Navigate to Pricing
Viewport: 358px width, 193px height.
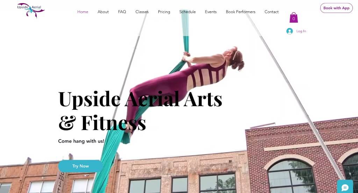click(x=164, y=12)
